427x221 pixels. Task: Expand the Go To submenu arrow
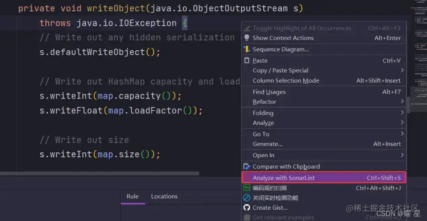tap(402, 134)
